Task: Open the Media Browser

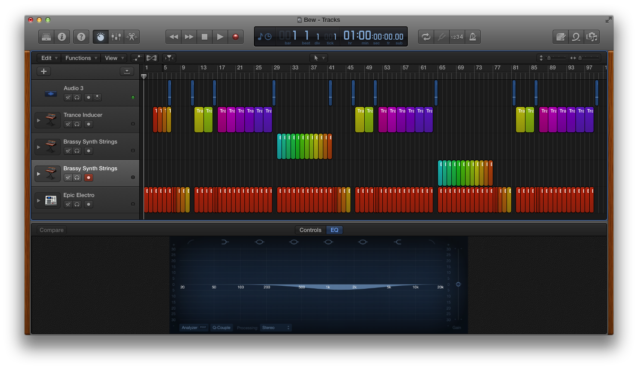Action: (x=592, y=37)
